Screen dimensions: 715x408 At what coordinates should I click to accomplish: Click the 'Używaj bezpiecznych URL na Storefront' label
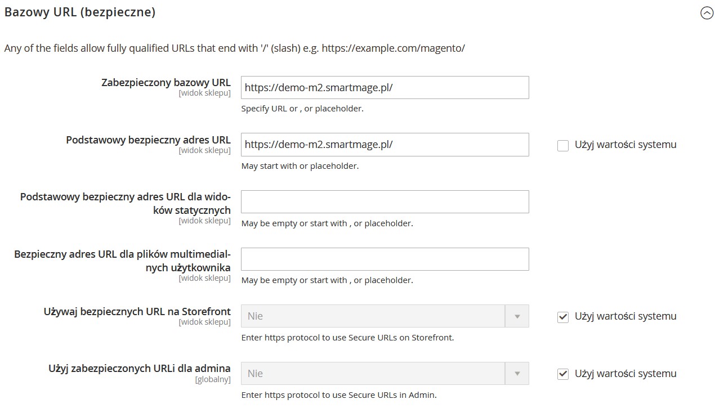point(137,311)
